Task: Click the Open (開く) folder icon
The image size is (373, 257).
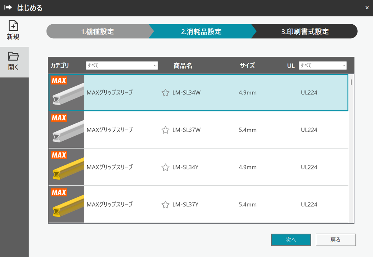Action: pyautogui.click(x=13, y=56)
